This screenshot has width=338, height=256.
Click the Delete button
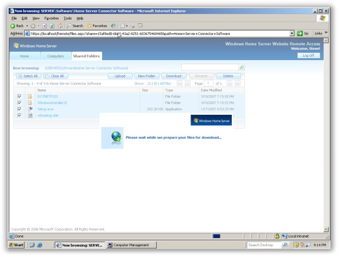pos(228,76)
